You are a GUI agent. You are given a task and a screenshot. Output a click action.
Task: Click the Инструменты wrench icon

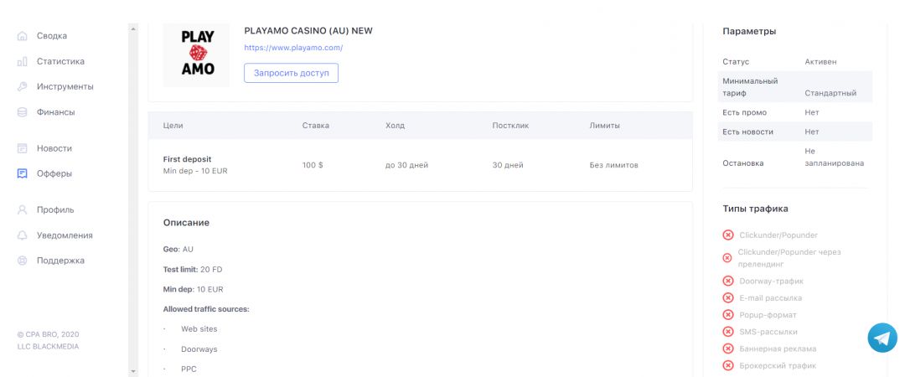(x=23, y=87)
